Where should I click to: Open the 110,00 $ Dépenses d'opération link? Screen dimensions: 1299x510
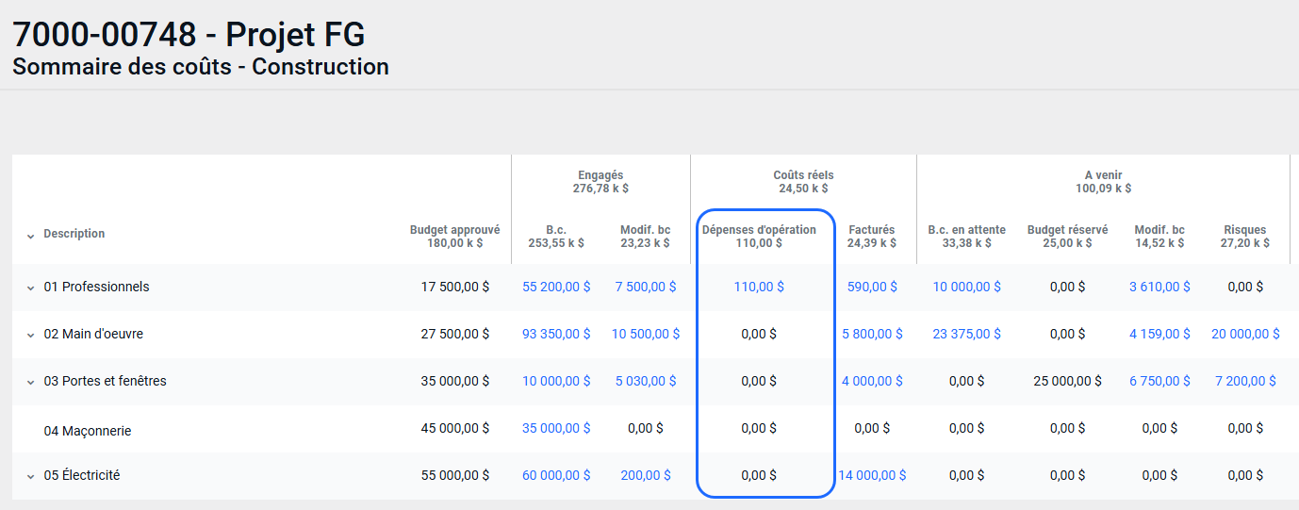pyautogui.click(x=759, y=287)
